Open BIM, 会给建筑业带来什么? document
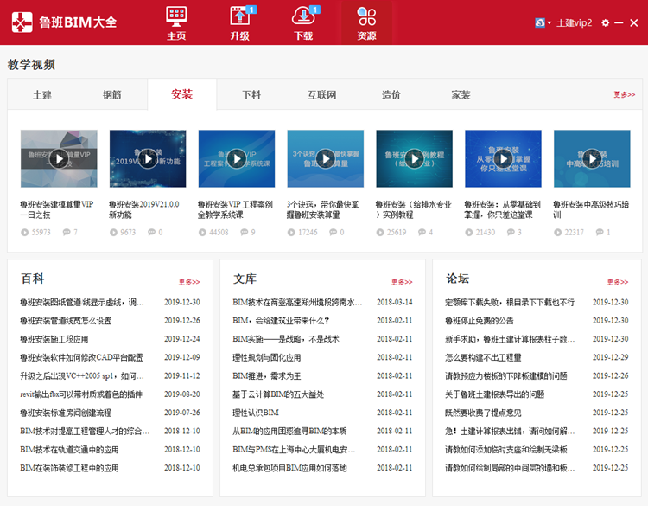The width and height of the screenshot is (648, 506). [x=281, y=321]
